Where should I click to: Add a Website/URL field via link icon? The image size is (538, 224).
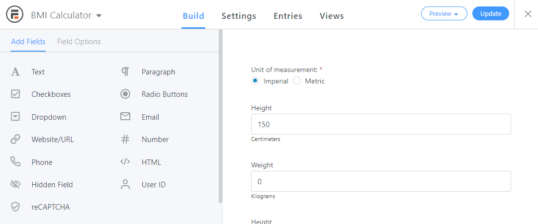point(15,140)
